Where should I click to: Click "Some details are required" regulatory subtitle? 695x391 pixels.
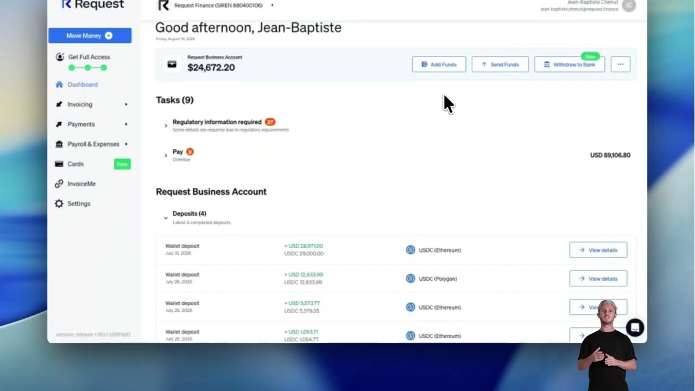click(231, 130)
